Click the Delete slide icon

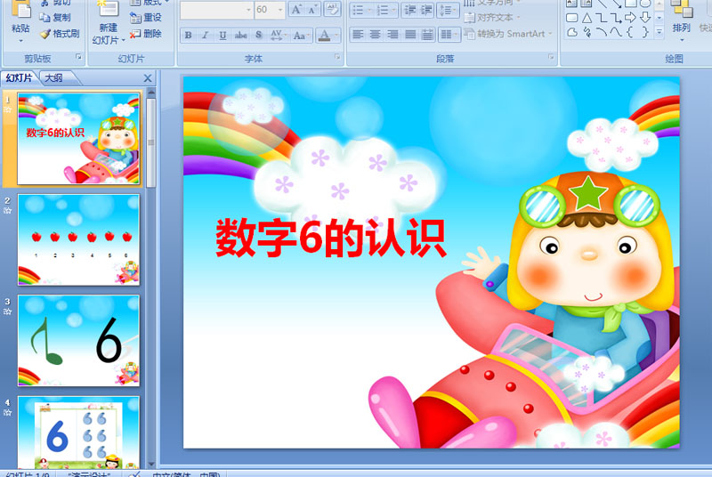[x=145, y=34]
